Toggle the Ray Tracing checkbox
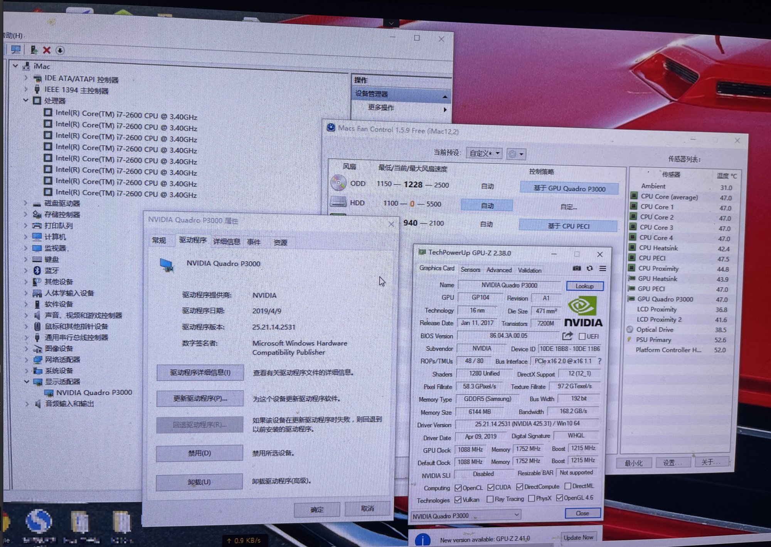The height and width of the screenshot is (547, 771). point(490,499)
